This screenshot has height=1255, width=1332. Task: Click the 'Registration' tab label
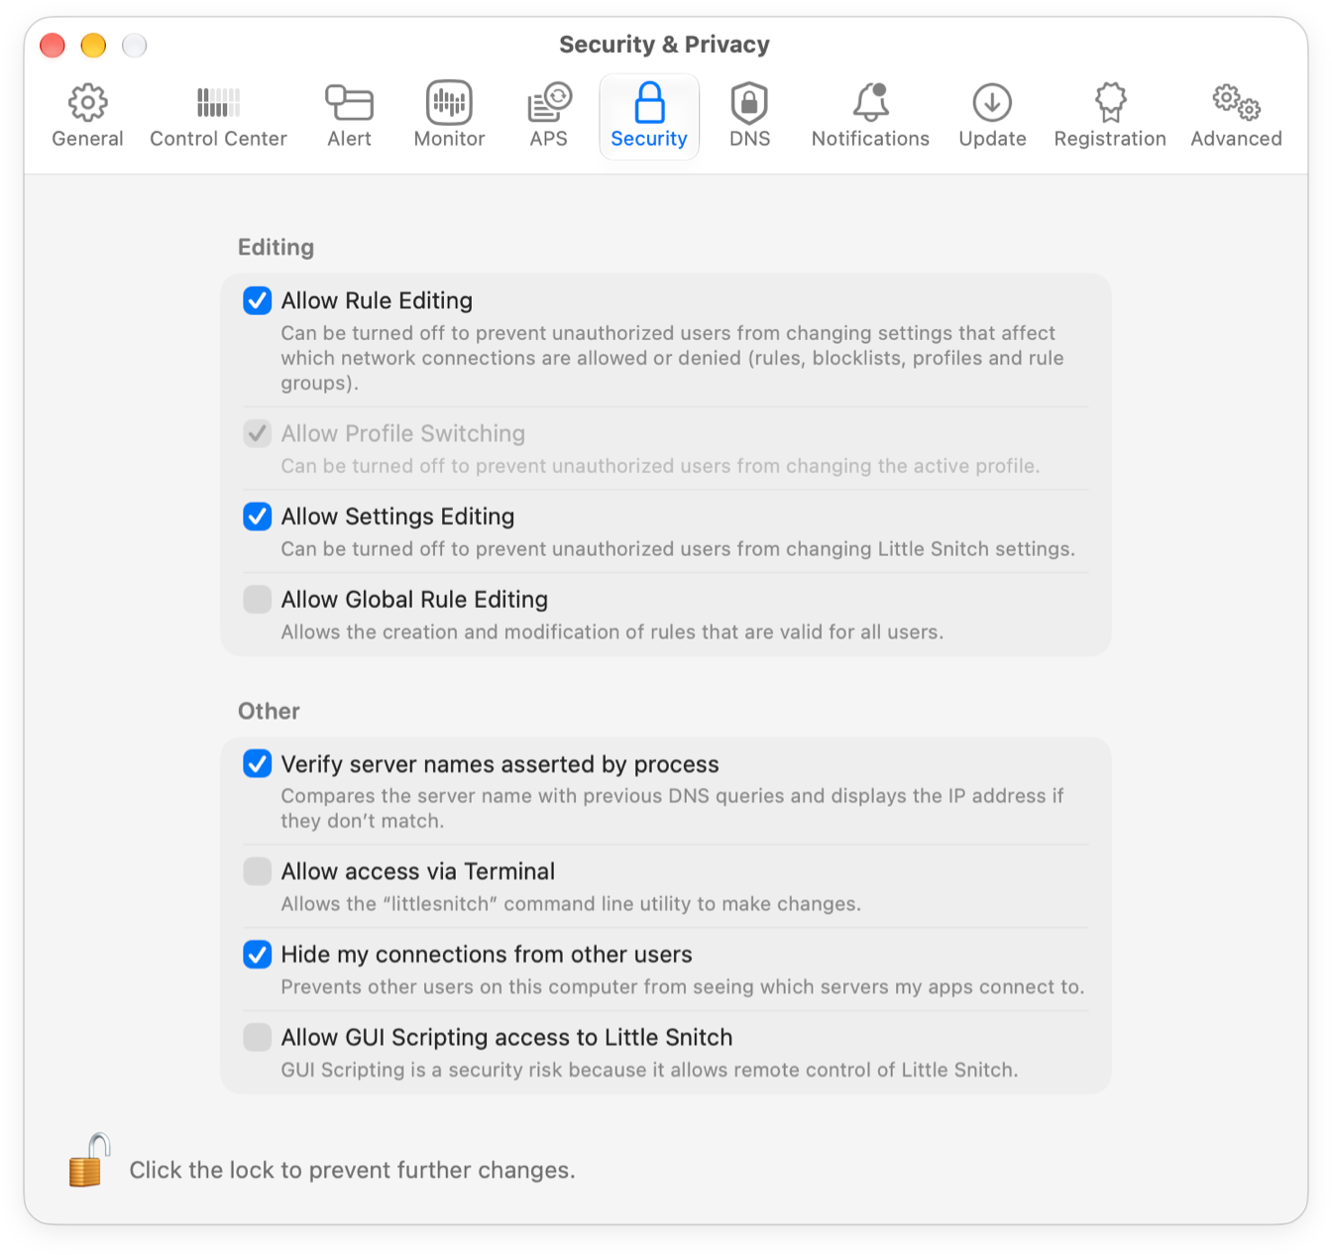1110,140
